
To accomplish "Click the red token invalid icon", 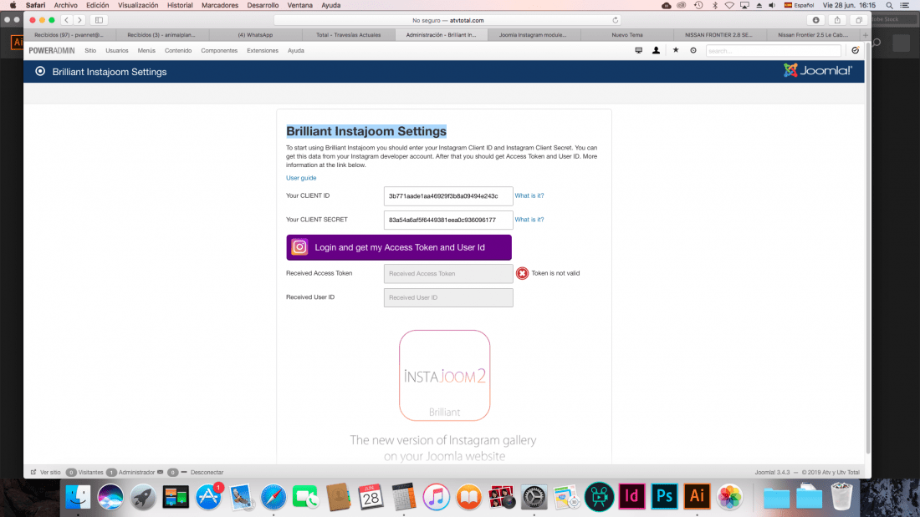I will pyautogui.click(x=522, y=273).
